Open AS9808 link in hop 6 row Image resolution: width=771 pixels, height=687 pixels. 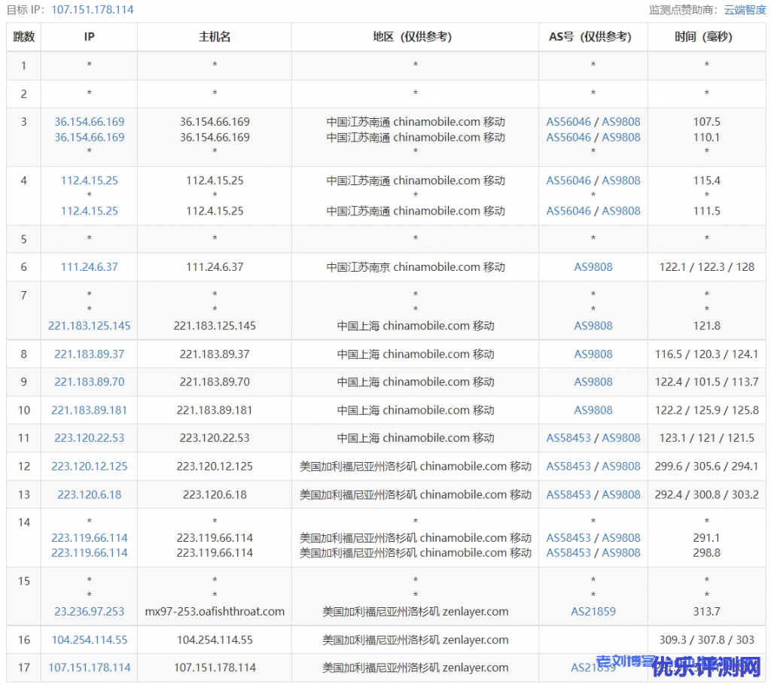pyautogui.click(x=593, y=267)
